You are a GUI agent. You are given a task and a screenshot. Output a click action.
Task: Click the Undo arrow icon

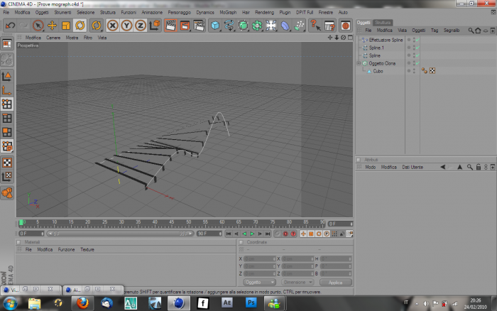pos(10,26)
